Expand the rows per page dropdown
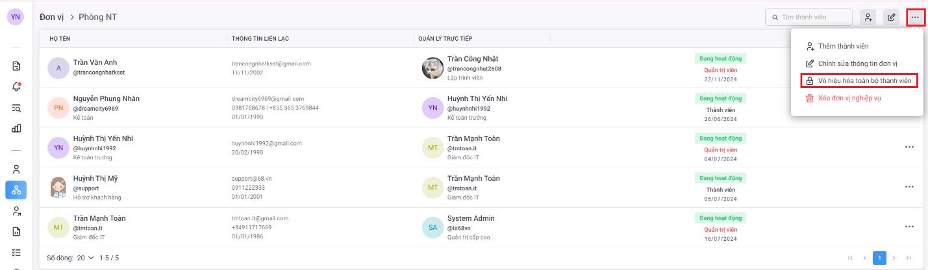This screenshot has height=270, width=928. click(x=86, y=258)
